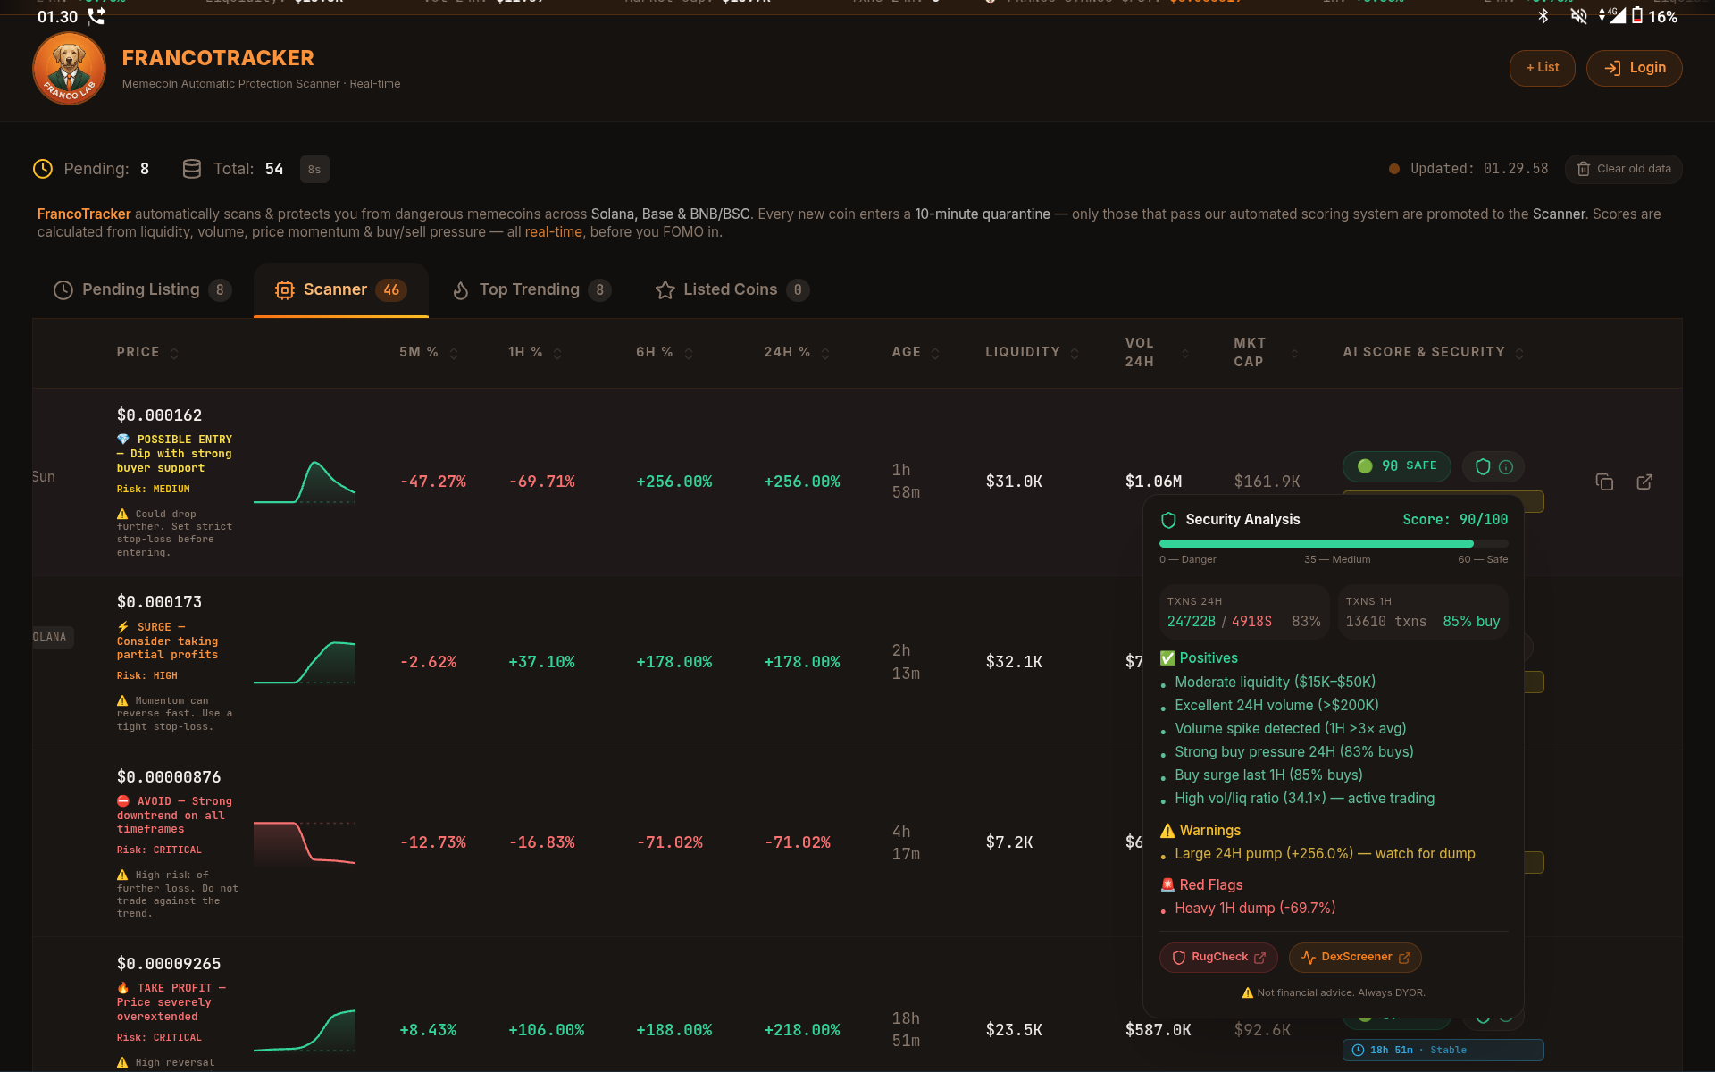
Task: Click the $0.00009265 sparkline chart
Action: (x=305, y=1031)
